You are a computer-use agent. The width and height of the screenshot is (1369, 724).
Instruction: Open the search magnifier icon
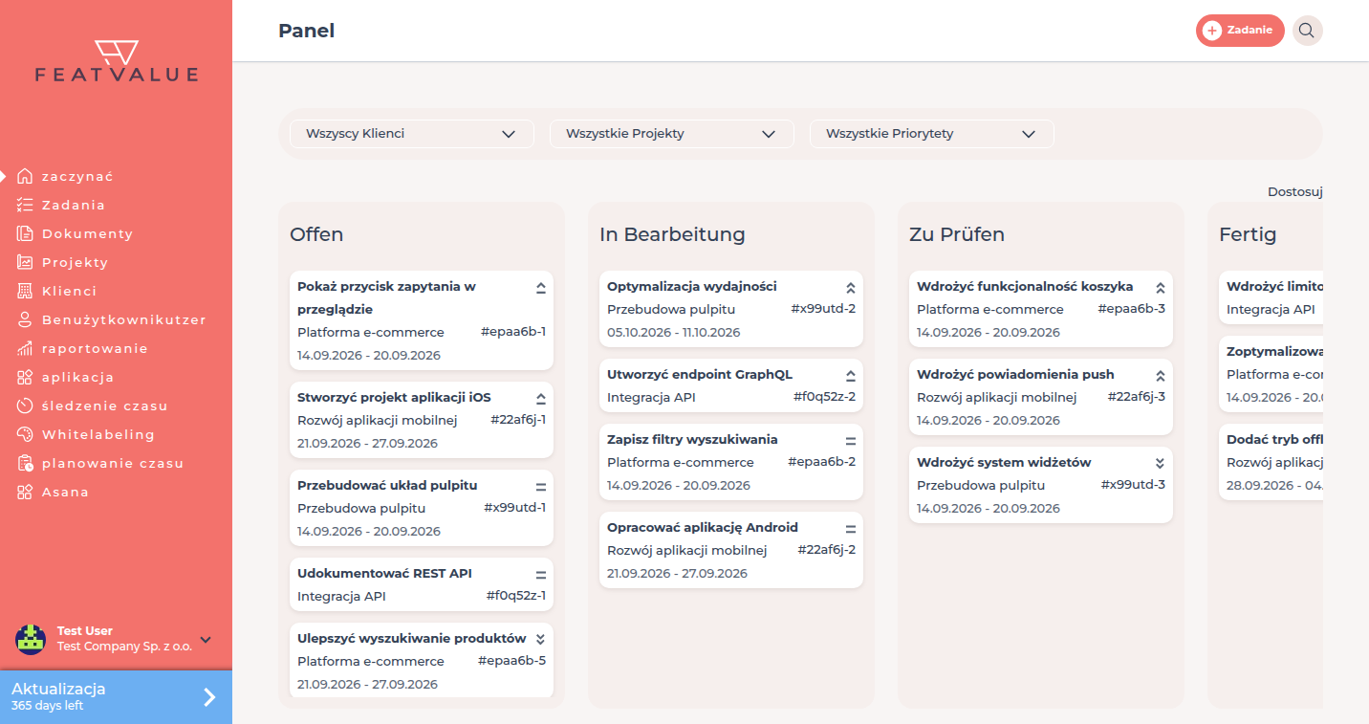click(x=1307, y=31)
